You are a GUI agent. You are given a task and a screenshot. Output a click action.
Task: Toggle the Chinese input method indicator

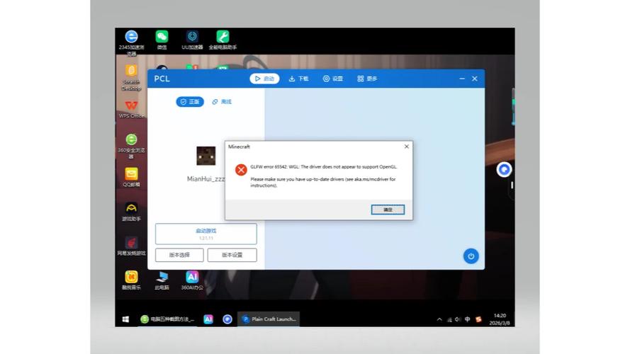[x=467, y=319]
